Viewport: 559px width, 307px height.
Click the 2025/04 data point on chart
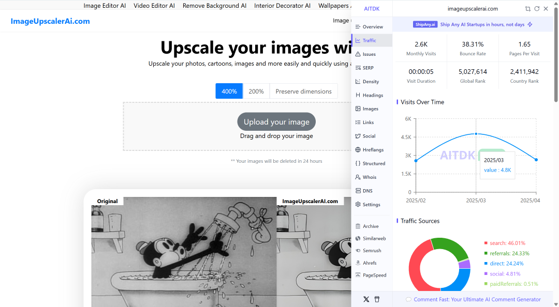tap(536, 160)
